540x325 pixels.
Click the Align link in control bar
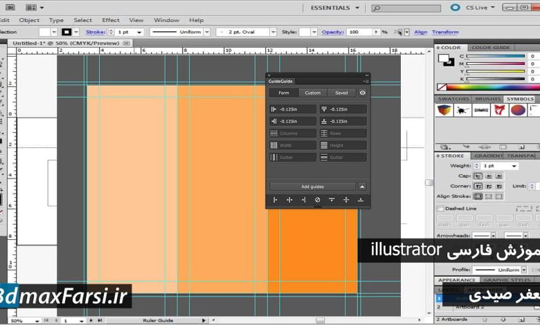pyautogui.click(x=420, y=32)
